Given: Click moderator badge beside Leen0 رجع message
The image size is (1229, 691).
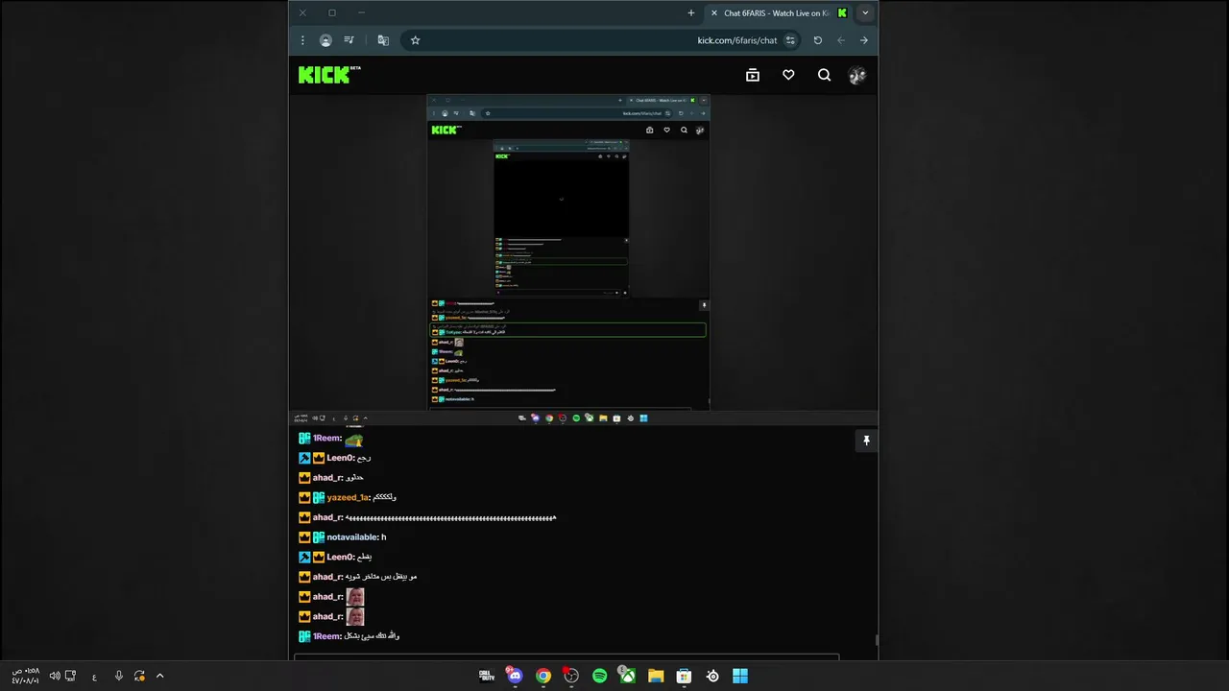Looking at the screenshot, I should [x=304, y=459].
